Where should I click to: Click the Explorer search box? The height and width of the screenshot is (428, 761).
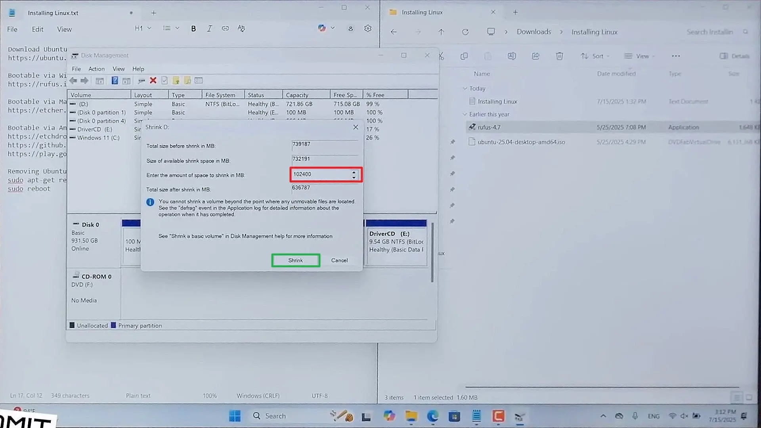[x=717, y=32]
